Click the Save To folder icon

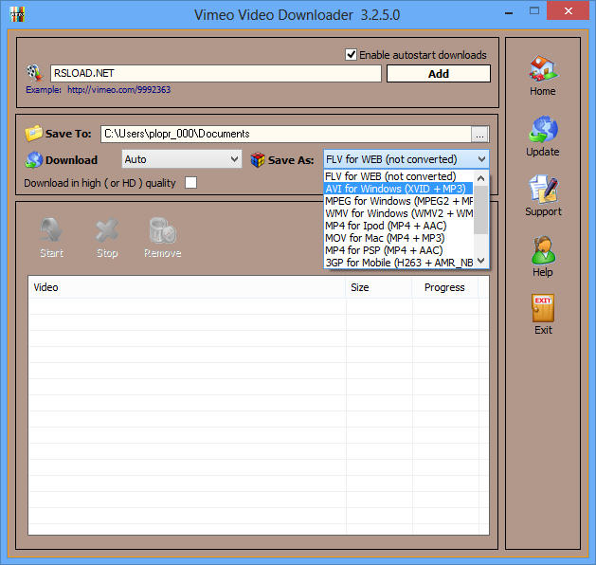click(33, 133)
